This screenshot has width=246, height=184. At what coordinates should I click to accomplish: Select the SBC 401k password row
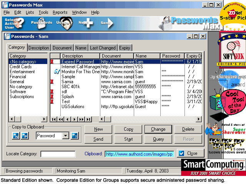click(126, 87)
